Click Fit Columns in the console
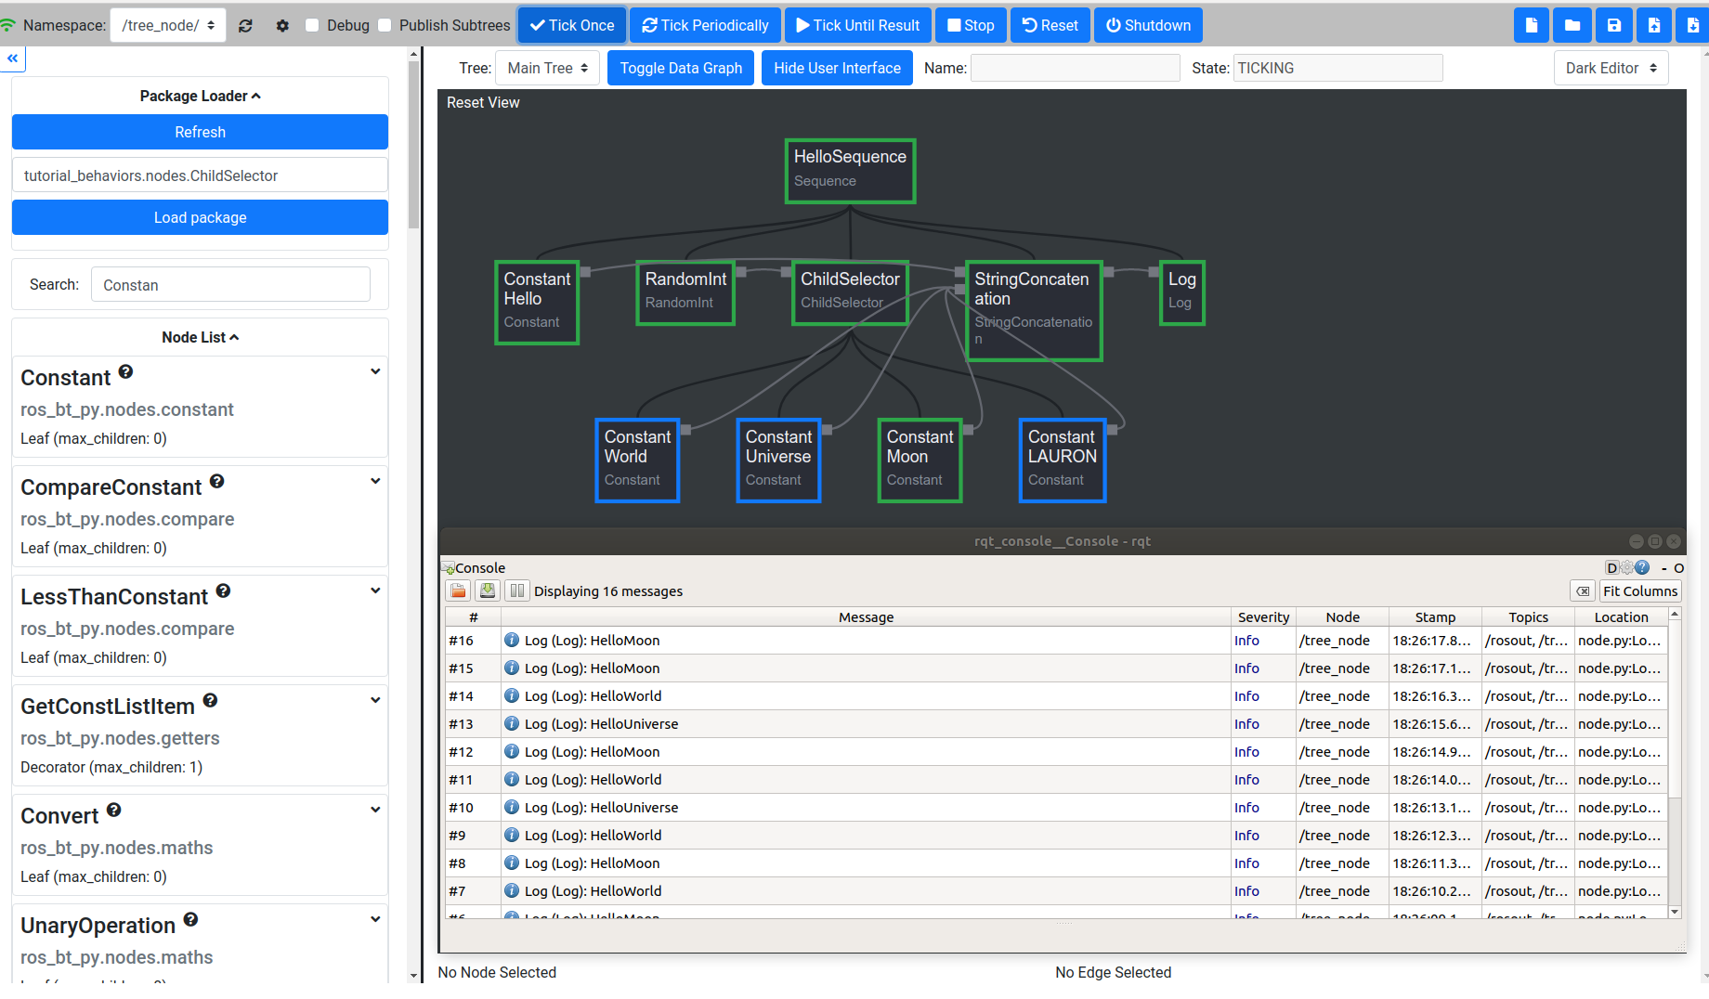 tap(1640, 590)
